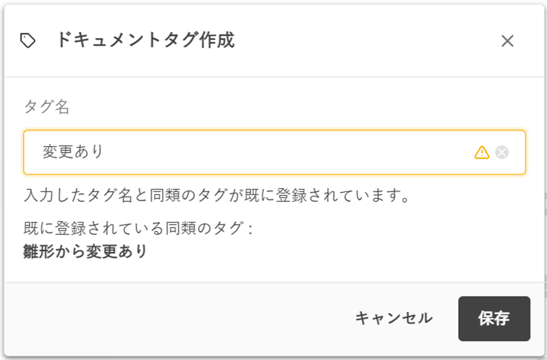Select the existing tag name 雛形から変更あり
This screenshot has height=360, width=547.
(x=85, y=251)
